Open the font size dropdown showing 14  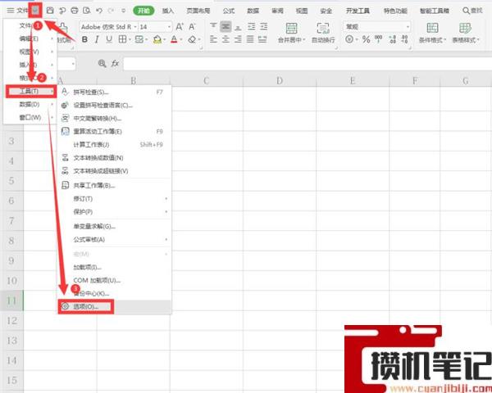click(170, 27)
